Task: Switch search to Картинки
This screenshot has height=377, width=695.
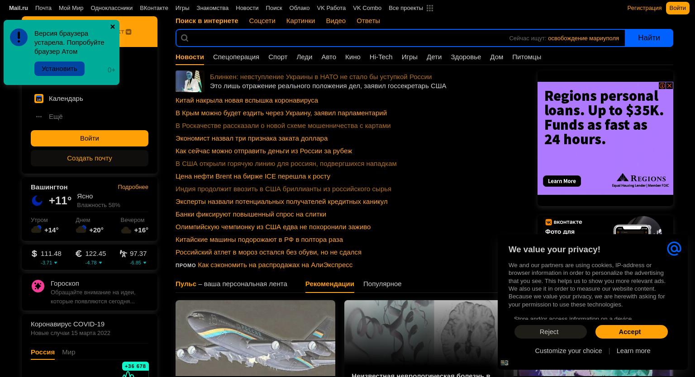Action: pyautogui.click(x=300, y=21)
